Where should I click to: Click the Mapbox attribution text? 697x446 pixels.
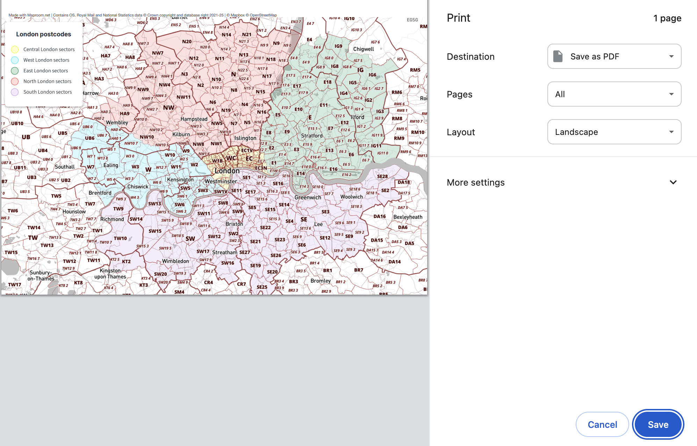click(x=237, y=15)
